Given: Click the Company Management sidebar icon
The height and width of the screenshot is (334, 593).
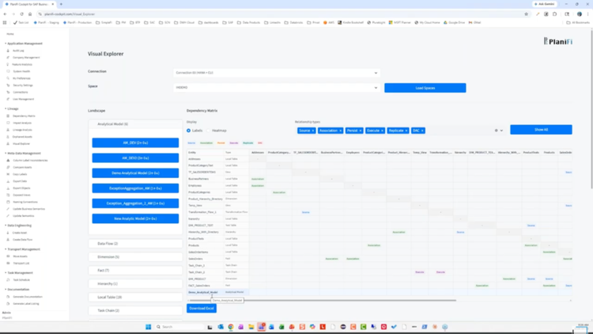Looking at the screenshot, I should 8,58.
